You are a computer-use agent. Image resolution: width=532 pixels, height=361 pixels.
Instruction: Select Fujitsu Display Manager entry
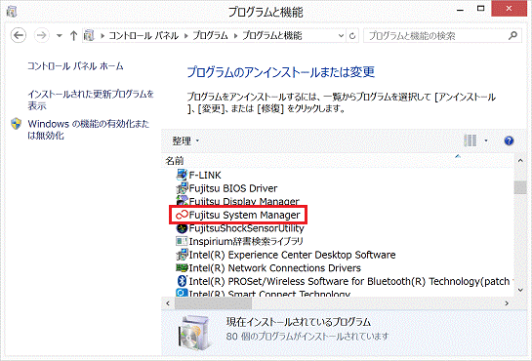click(x=244, y=201)
